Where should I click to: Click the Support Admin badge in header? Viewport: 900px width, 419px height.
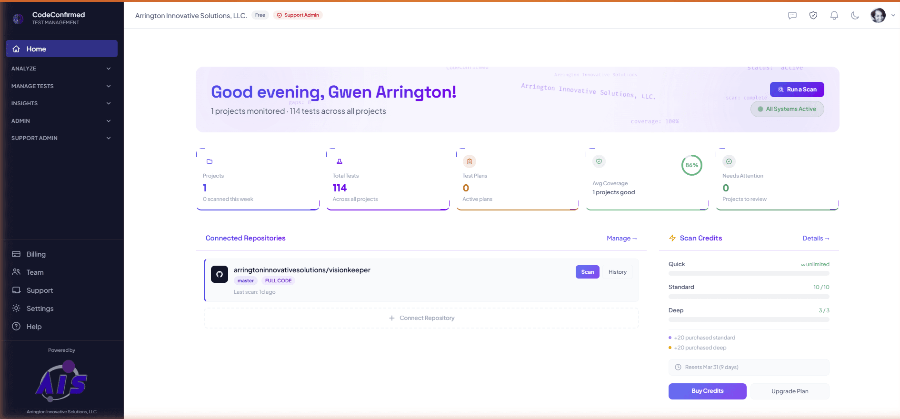tap(298, 15)
